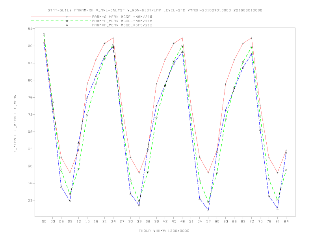Click x-axis forecast hour label 69
The height and width of the screenshot is (241, 312).
coord(243,221)
